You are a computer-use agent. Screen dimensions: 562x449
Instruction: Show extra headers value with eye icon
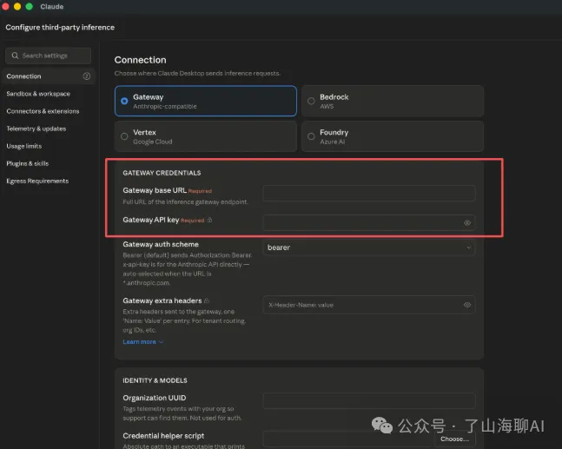pos(467,305)
